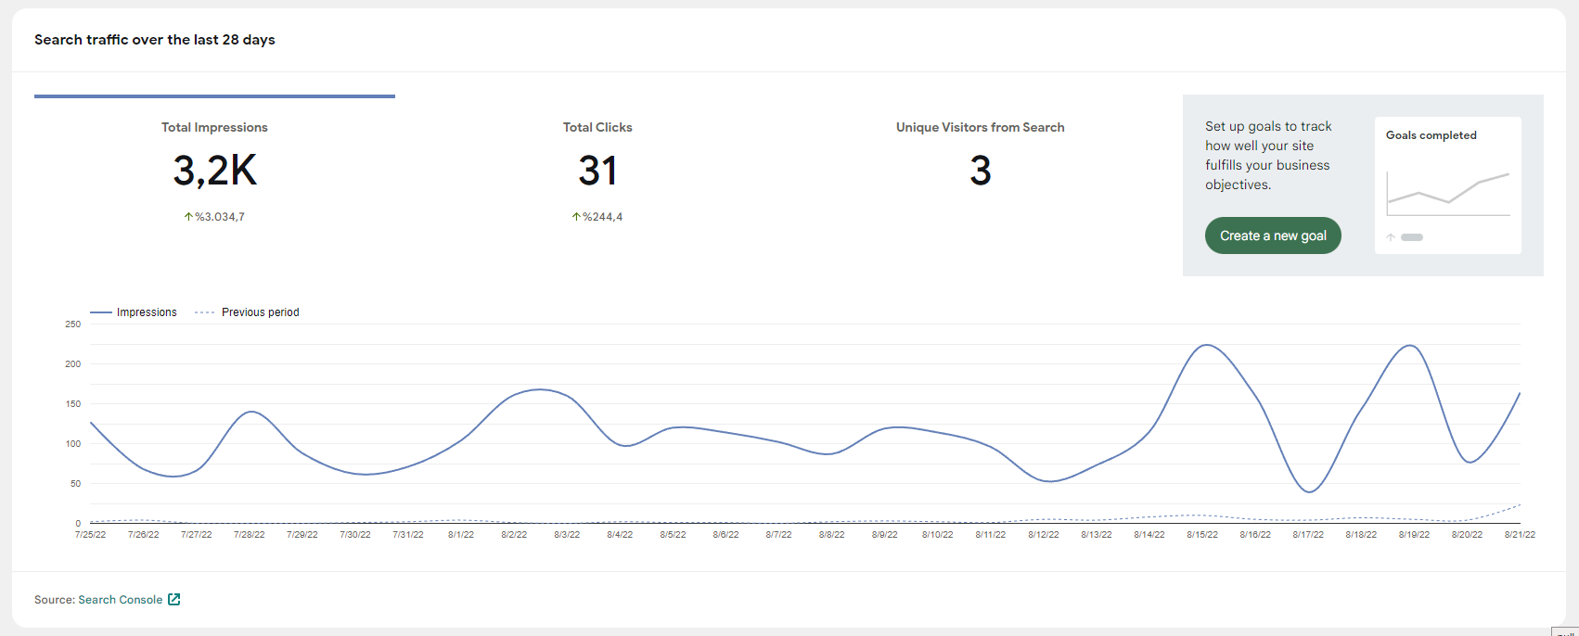Click the green up arrow under Total Impressions

188,217
